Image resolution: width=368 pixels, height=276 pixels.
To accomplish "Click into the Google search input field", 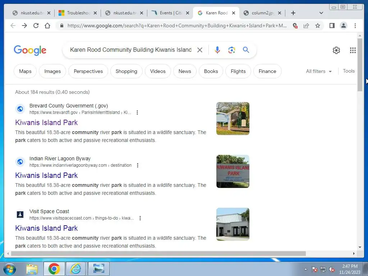I will (x=131, y=50).
